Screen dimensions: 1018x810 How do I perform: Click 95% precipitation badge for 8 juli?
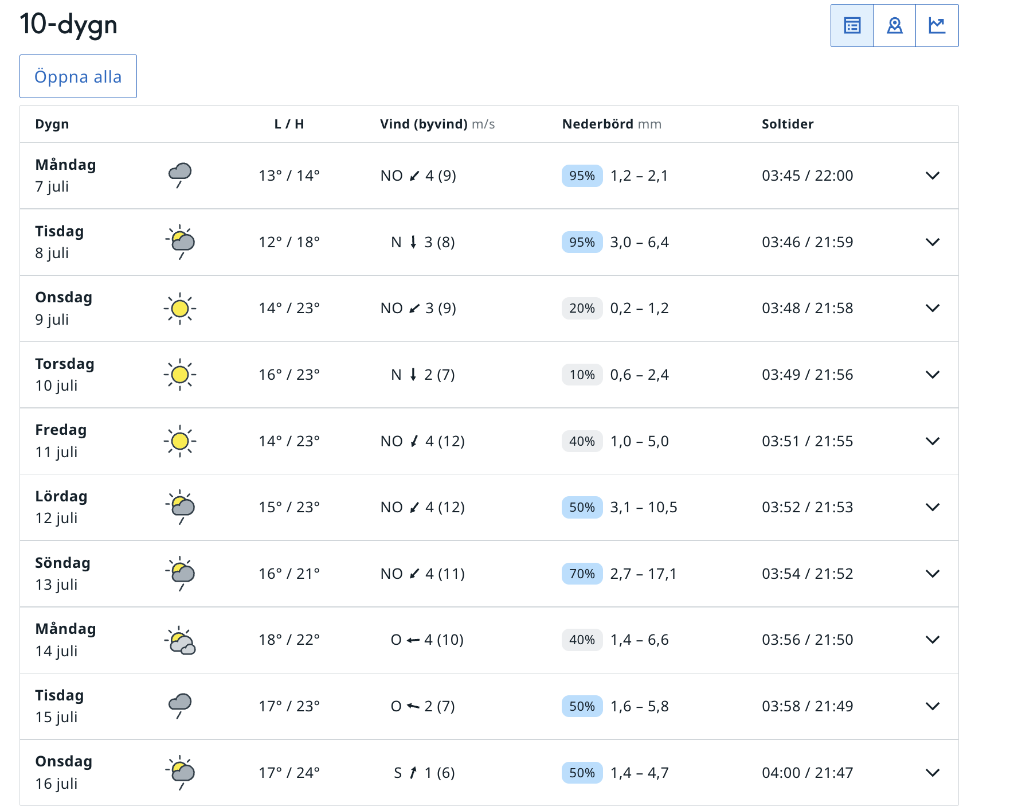pyautogui.click(x=582, y=242)
